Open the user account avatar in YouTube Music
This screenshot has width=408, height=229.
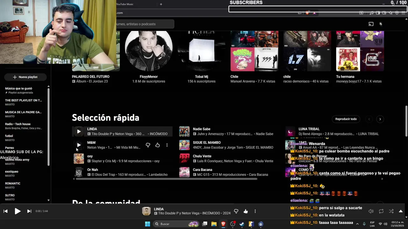(x=381, y=24)
